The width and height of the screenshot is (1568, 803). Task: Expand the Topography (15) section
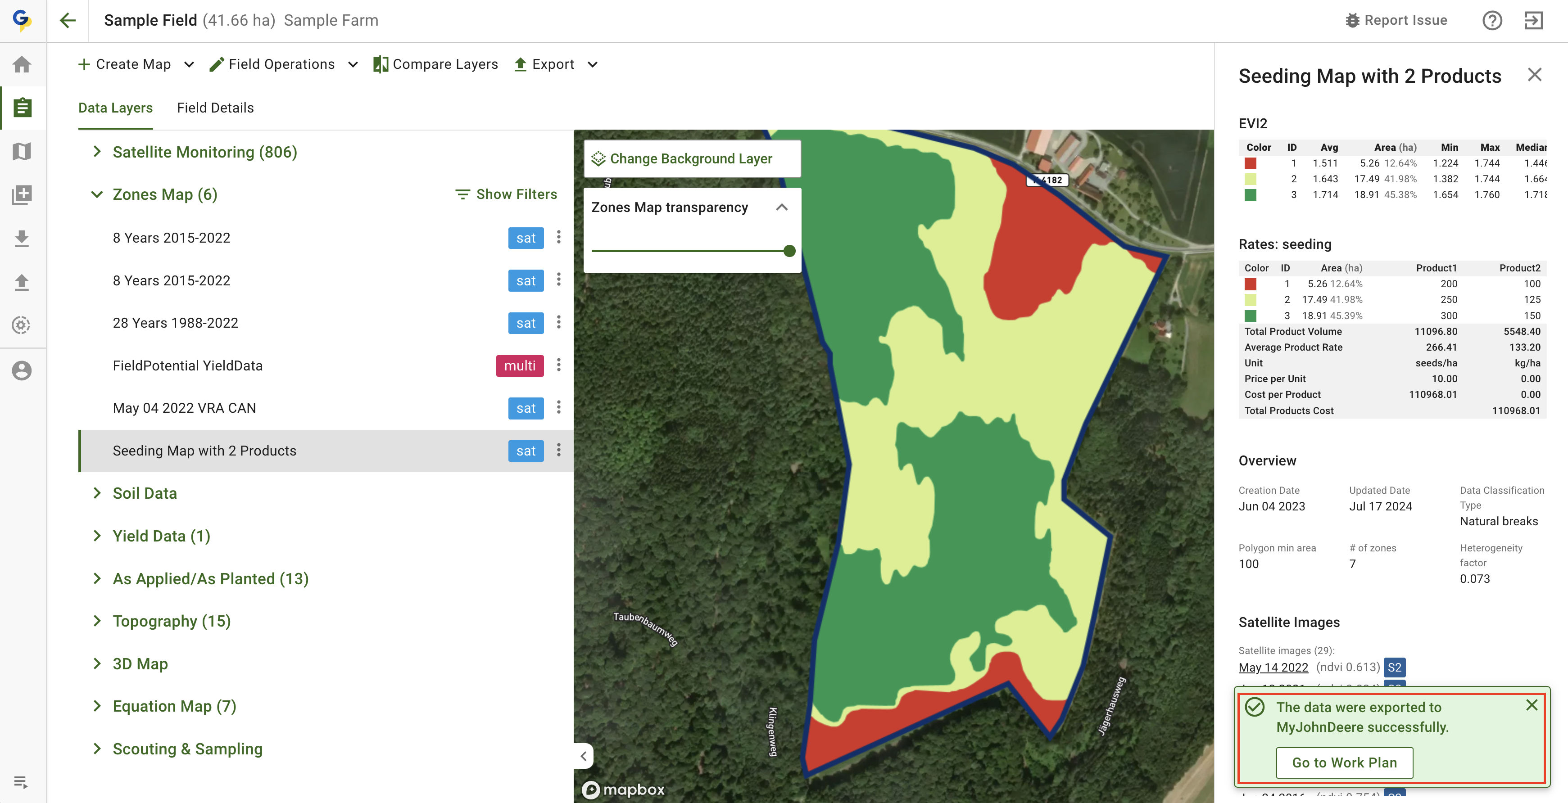click(x=97, y=621)
